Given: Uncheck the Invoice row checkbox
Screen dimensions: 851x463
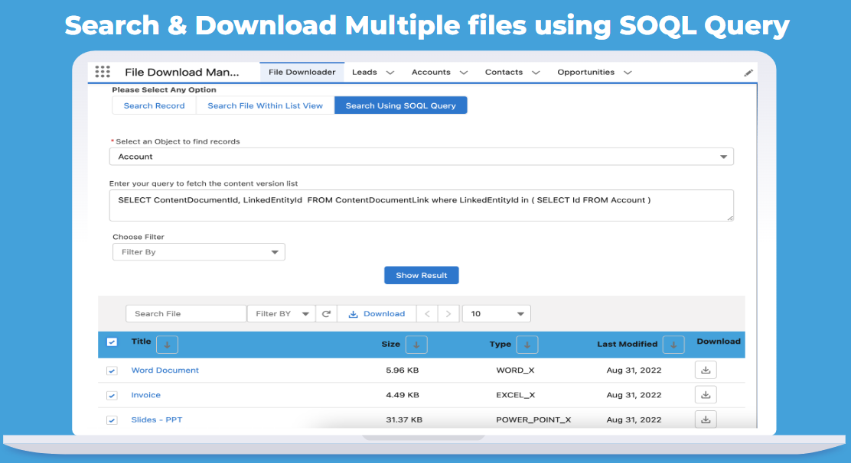Looking at the screenshot, I should (x=112, y=395).
